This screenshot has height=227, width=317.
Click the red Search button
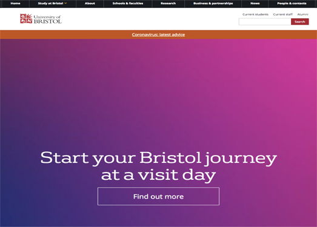pyautogui.click(x=300, y=22)
